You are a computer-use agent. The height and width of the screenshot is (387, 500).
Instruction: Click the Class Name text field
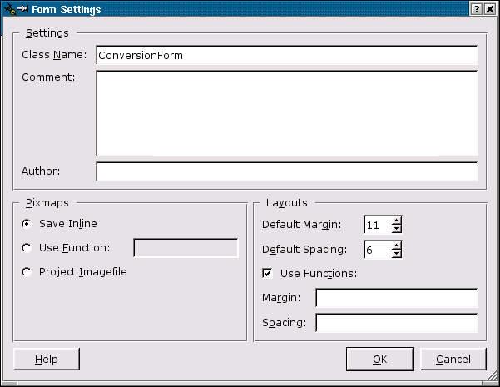click(286, 55)
